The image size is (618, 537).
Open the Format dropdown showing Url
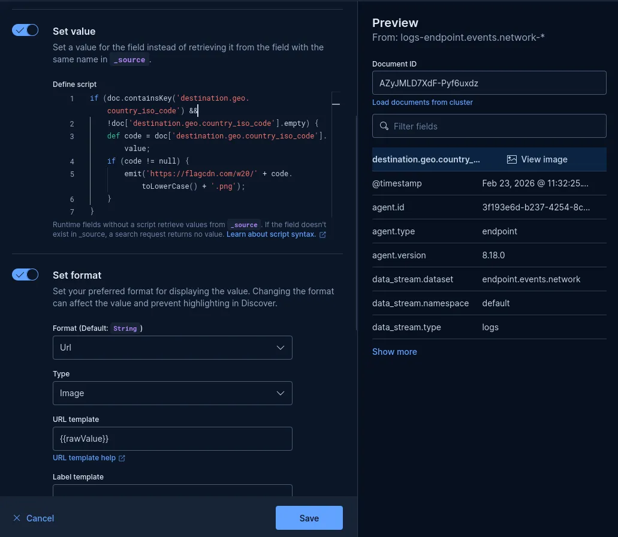(x=172, y=348)
